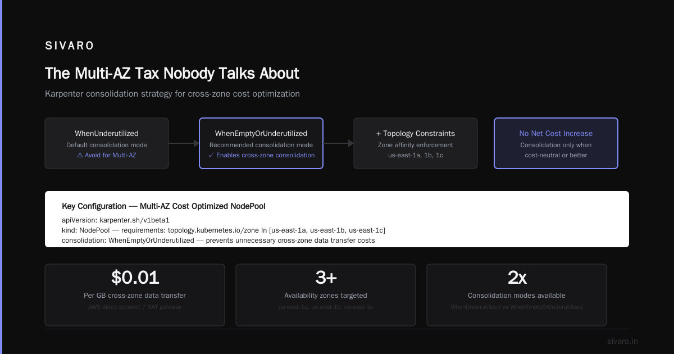This screenshot has height=354, width=674.
Task: Click the main title The Multi-AZ Tax
Action: click(x=172, y=74)
